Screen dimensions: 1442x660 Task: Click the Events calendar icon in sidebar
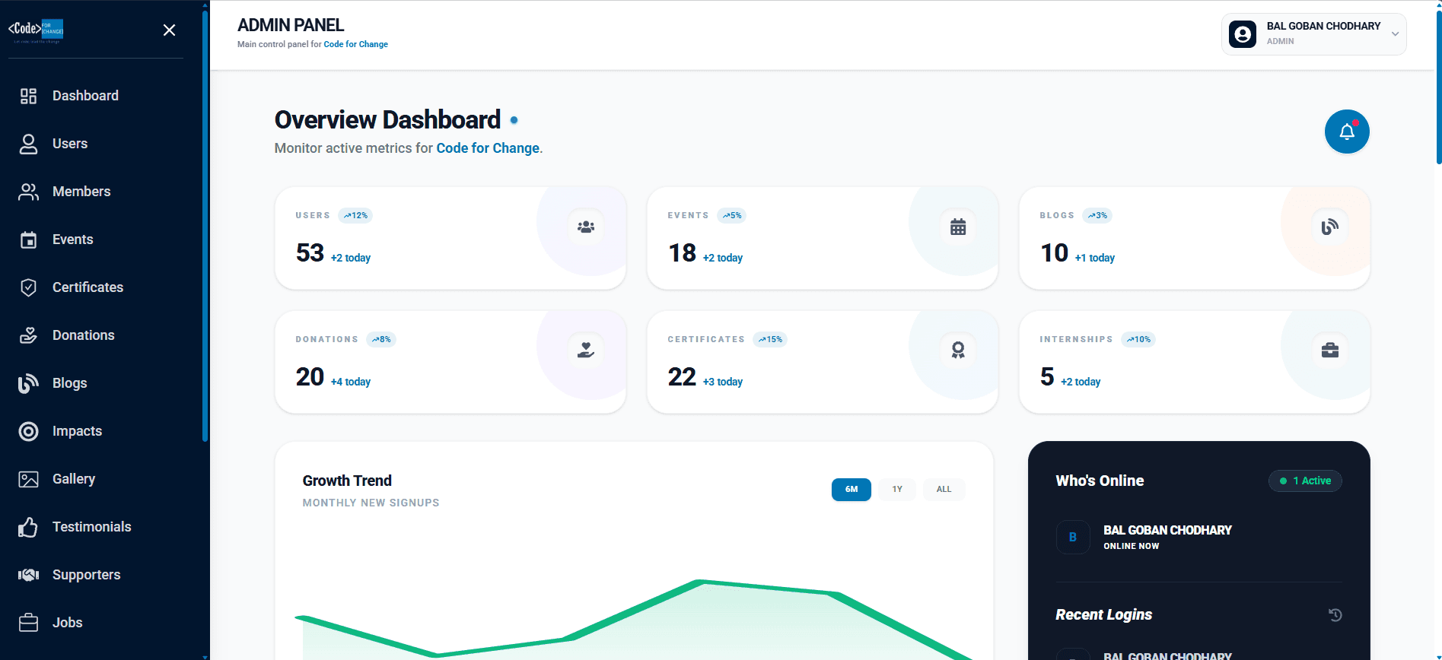(x=28, y=240)
